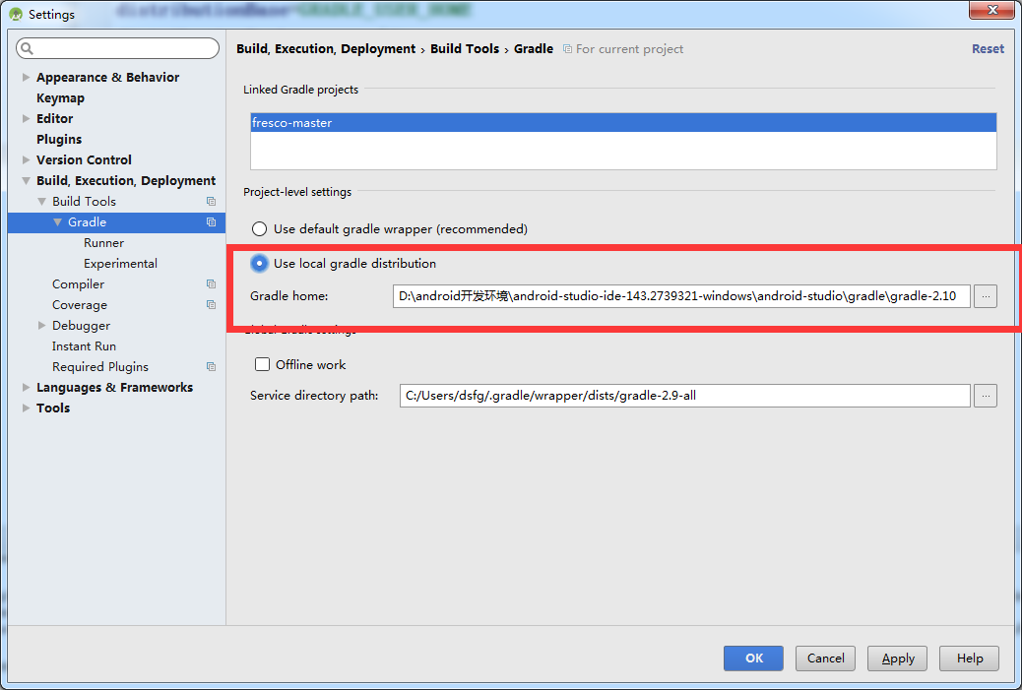Collapse the Gradle tree node

tap(57, 222)
